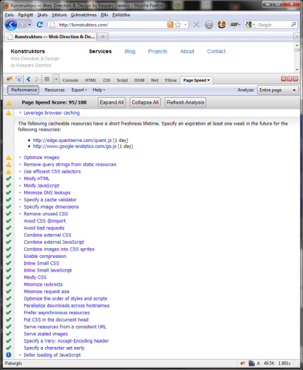303x370 pixels.
Task: Click the Resources button
Action: pyautogui.click(x=55, y=90)
